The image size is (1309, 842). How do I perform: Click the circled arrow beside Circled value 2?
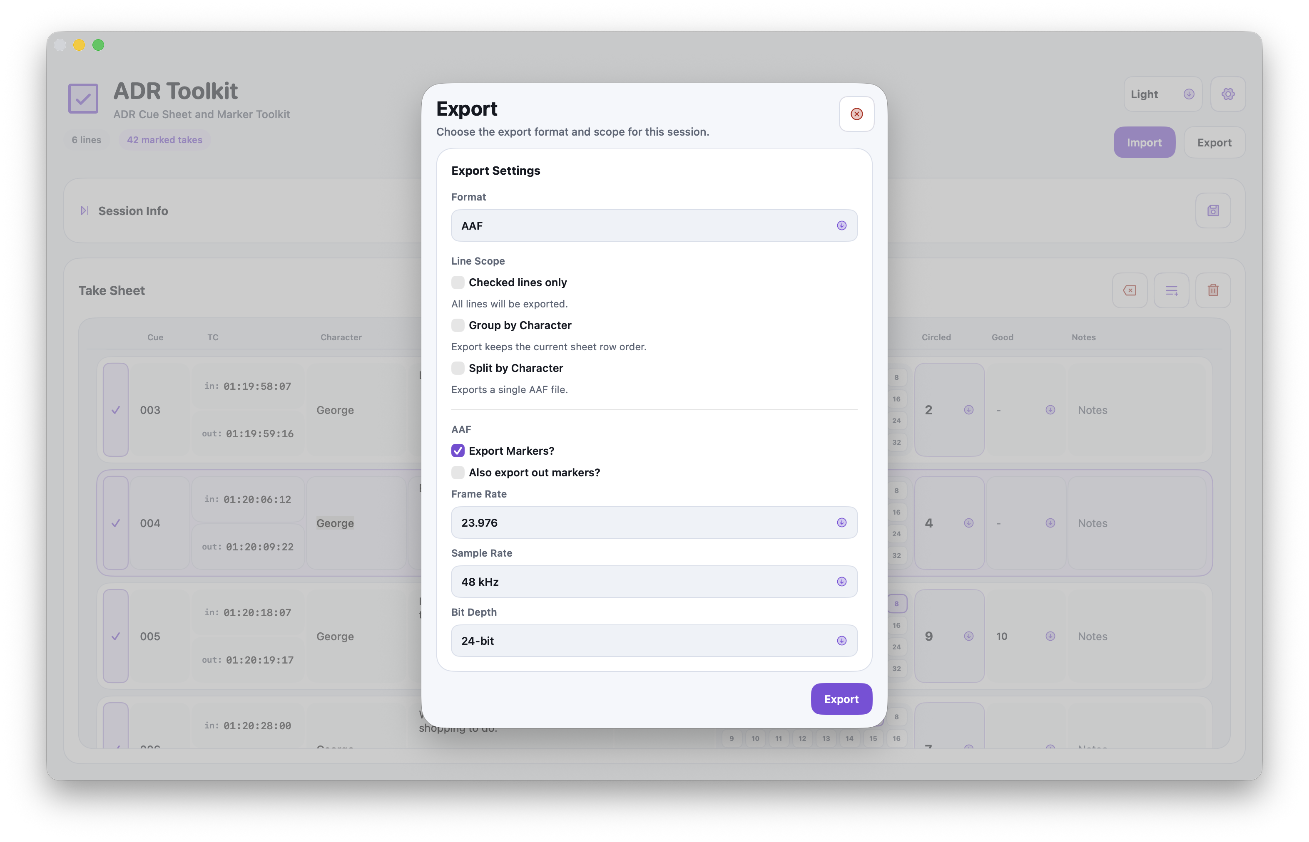(x=968, y=409)
